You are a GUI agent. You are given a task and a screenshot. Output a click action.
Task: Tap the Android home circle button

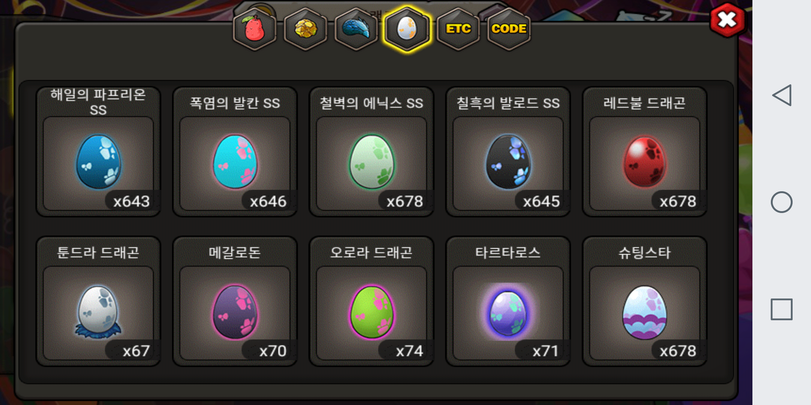point(782,202)
